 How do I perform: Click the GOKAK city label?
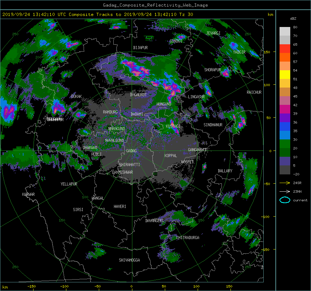click(x=76, y=97)
